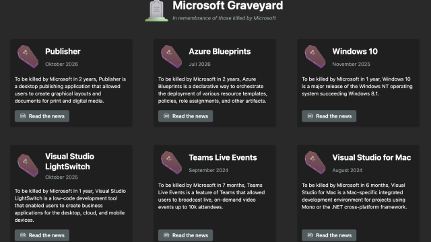Select the Windows 10 card heading
The height and width of the screenshot is (242, 431).
pos(355,51)
